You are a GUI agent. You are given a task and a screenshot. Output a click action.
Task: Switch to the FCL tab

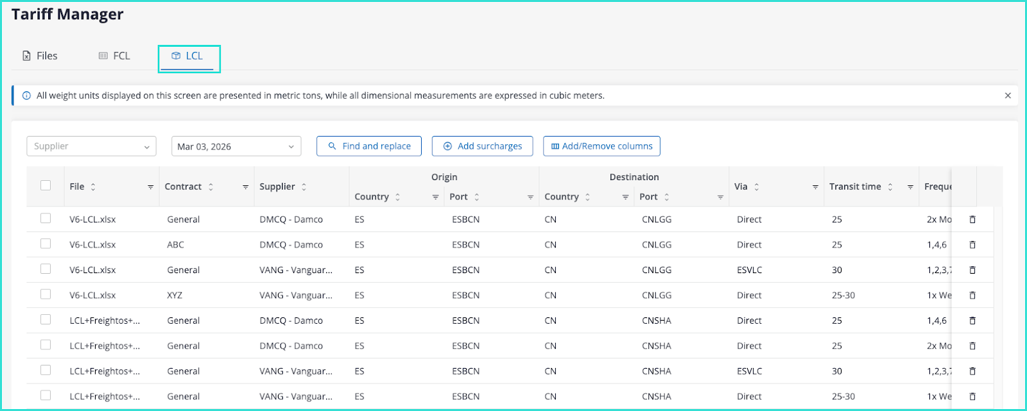pos(114,56)
